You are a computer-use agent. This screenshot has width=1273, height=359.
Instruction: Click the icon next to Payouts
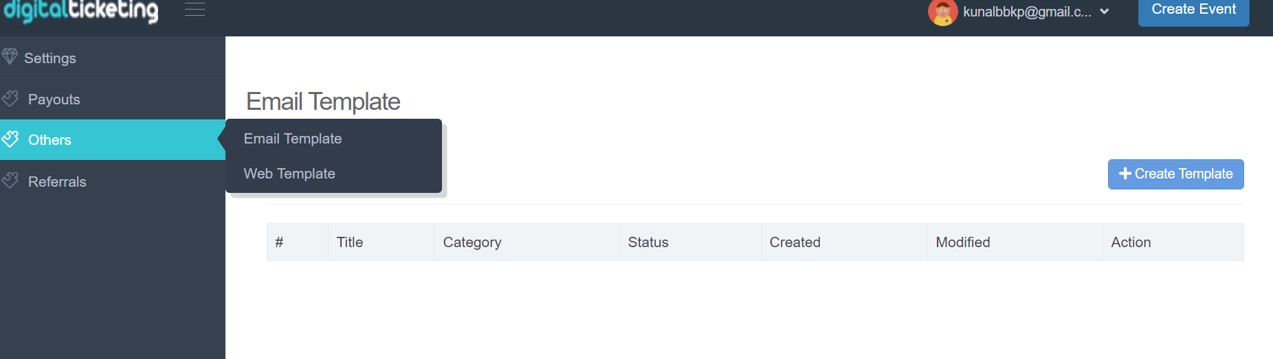(10, 98)
